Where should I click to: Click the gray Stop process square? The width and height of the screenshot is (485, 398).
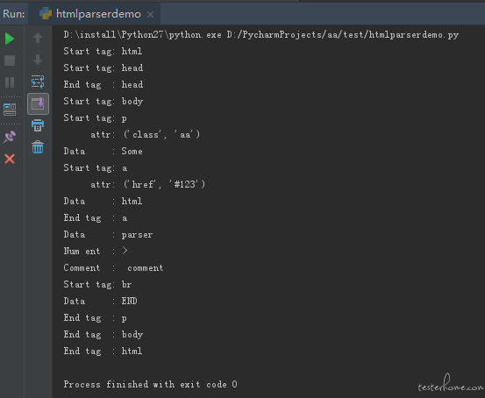10,60
